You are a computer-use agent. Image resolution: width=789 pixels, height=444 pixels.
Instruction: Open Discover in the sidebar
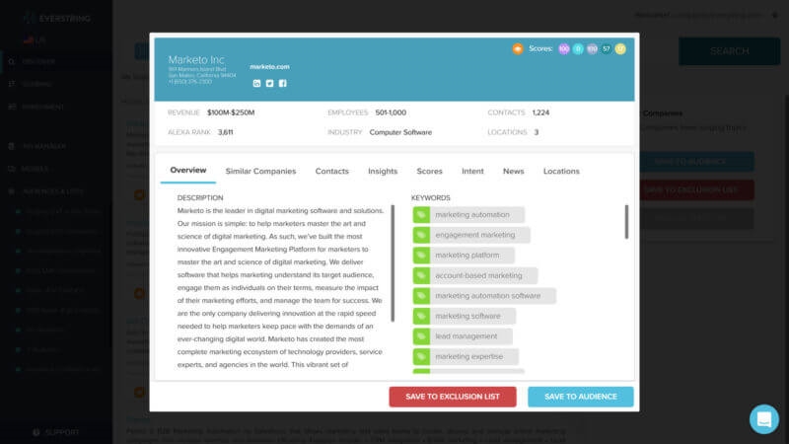[38, 61]
